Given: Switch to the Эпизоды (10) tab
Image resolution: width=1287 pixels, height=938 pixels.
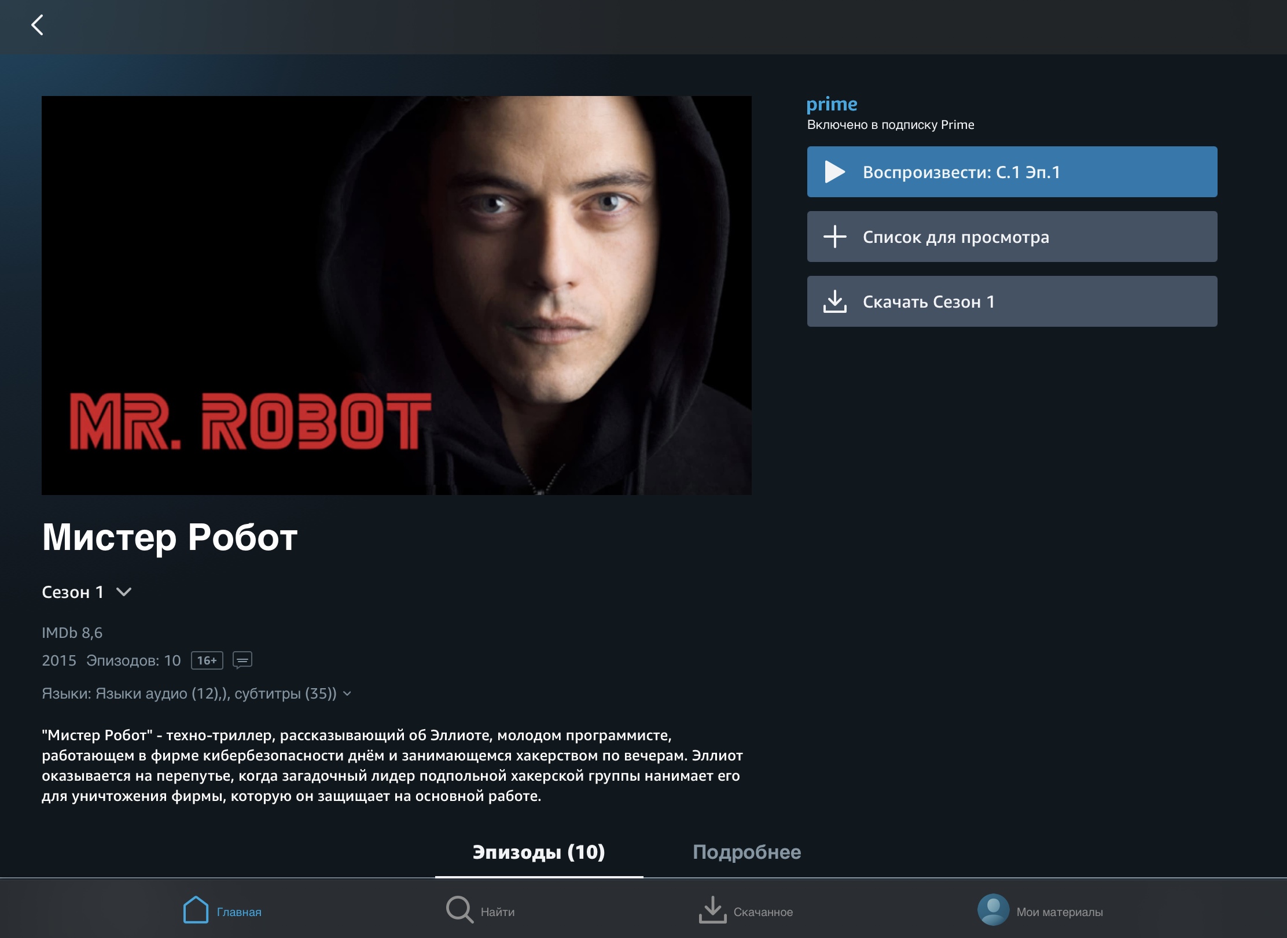Looking at the screenshot, I should (x=539, y=852).
